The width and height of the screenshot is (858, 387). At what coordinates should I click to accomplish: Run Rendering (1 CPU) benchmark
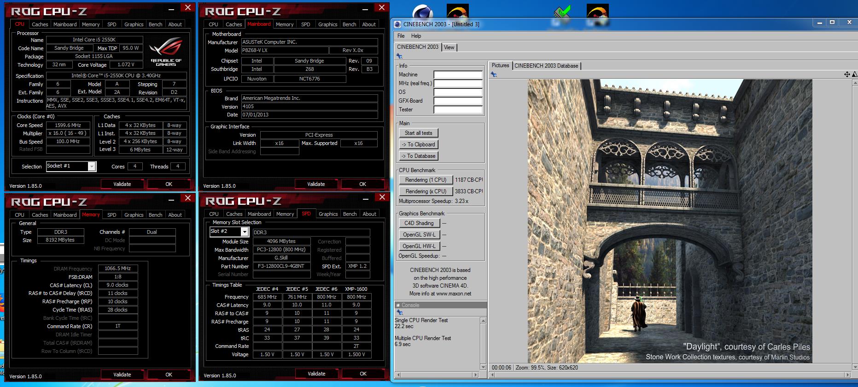pyautogui.click(x=426, y=180)
